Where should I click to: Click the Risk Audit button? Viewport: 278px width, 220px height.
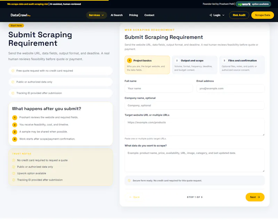tap(239, 15)
